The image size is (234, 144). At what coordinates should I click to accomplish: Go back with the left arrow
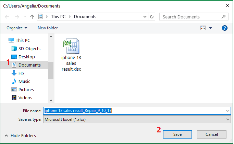[x=7, y=17]
